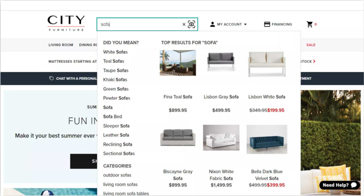
Task: Open the Need Help? chat button
Action: (339, 185)
